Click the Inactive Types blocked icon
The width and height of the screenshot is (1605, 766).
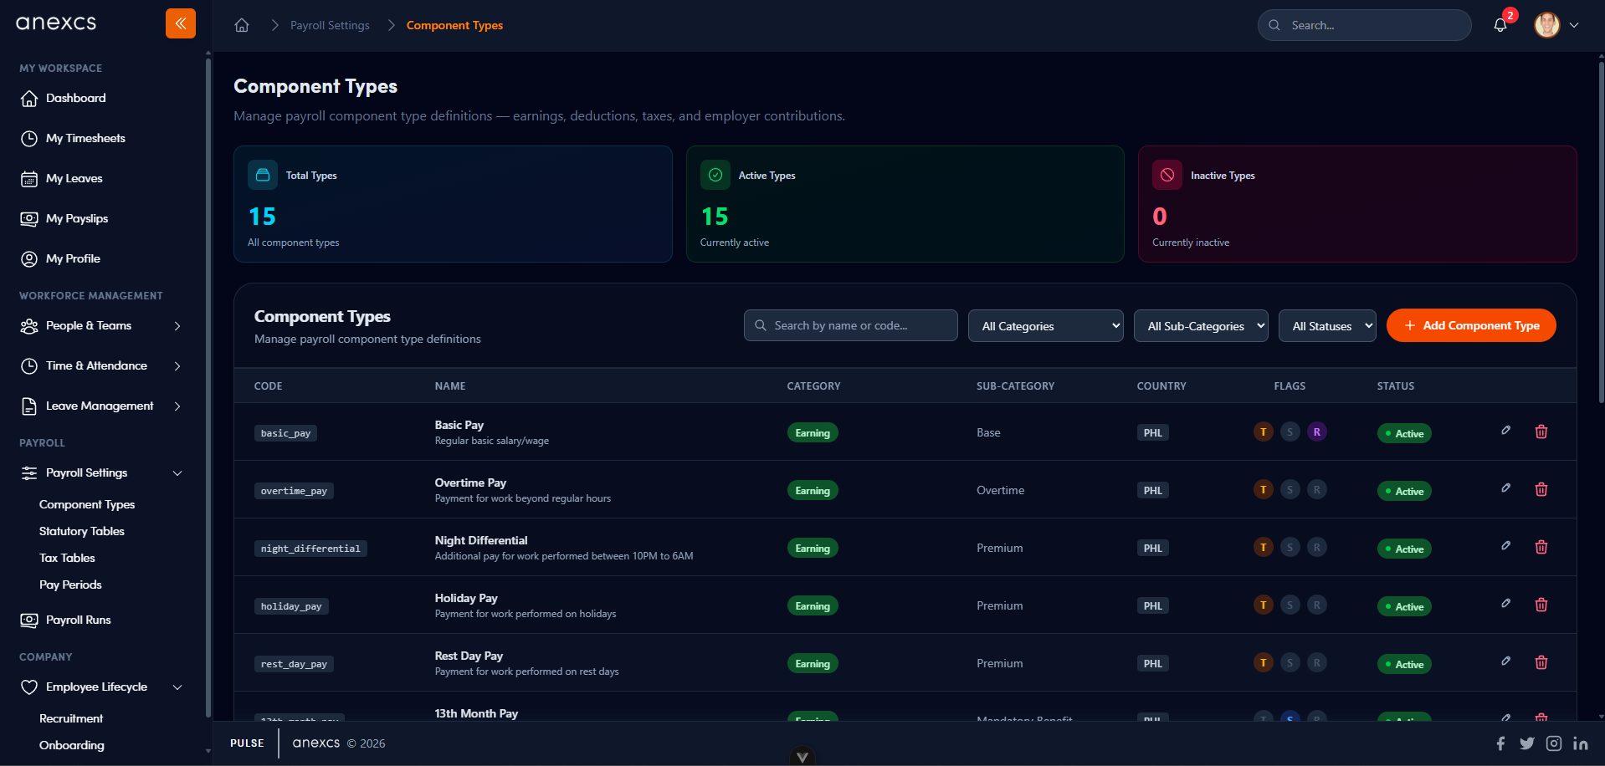pyautogui.click(x=1167, y=175)
